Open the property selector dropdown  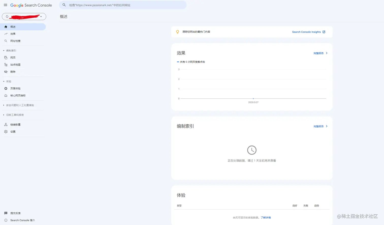click(x=24, y=17)
